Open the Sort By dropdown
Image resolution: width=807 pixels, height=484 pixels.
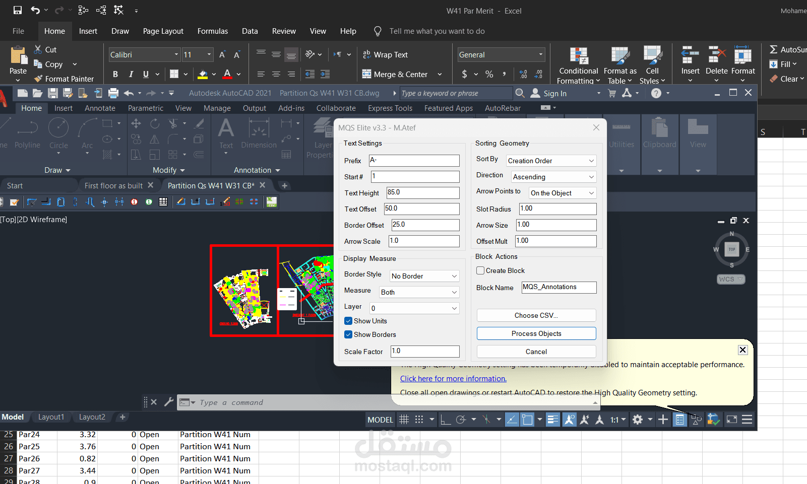(551, 161)
